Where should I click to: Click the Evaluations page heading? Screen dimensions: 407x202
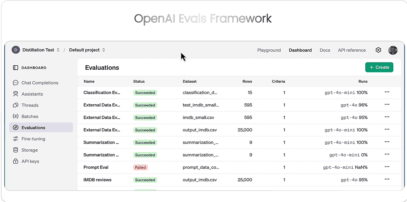102,67
